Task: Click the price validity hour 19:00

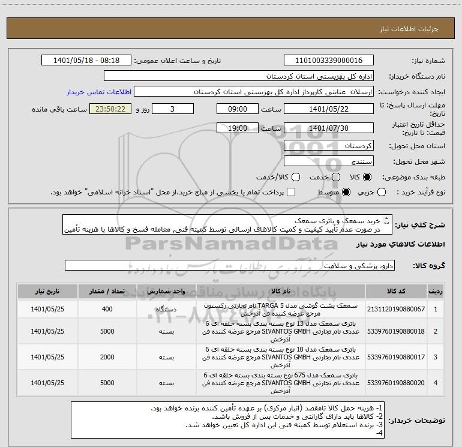Action: coord(238,128)
